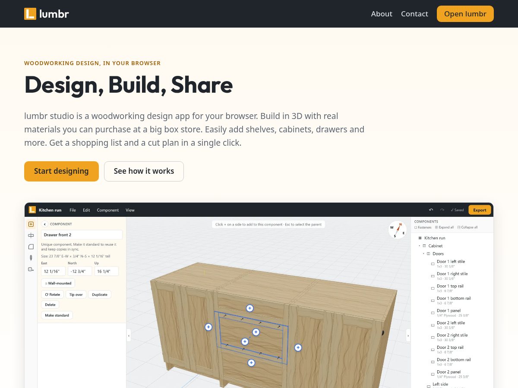Click the board icon beside Door 1 panel
518x388 pixels.
point(433,313)
